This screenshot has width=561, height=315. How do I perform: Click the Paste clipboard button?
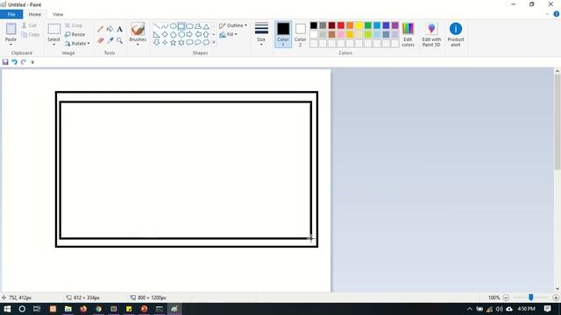pyautogui.click(x=11, y=31)
